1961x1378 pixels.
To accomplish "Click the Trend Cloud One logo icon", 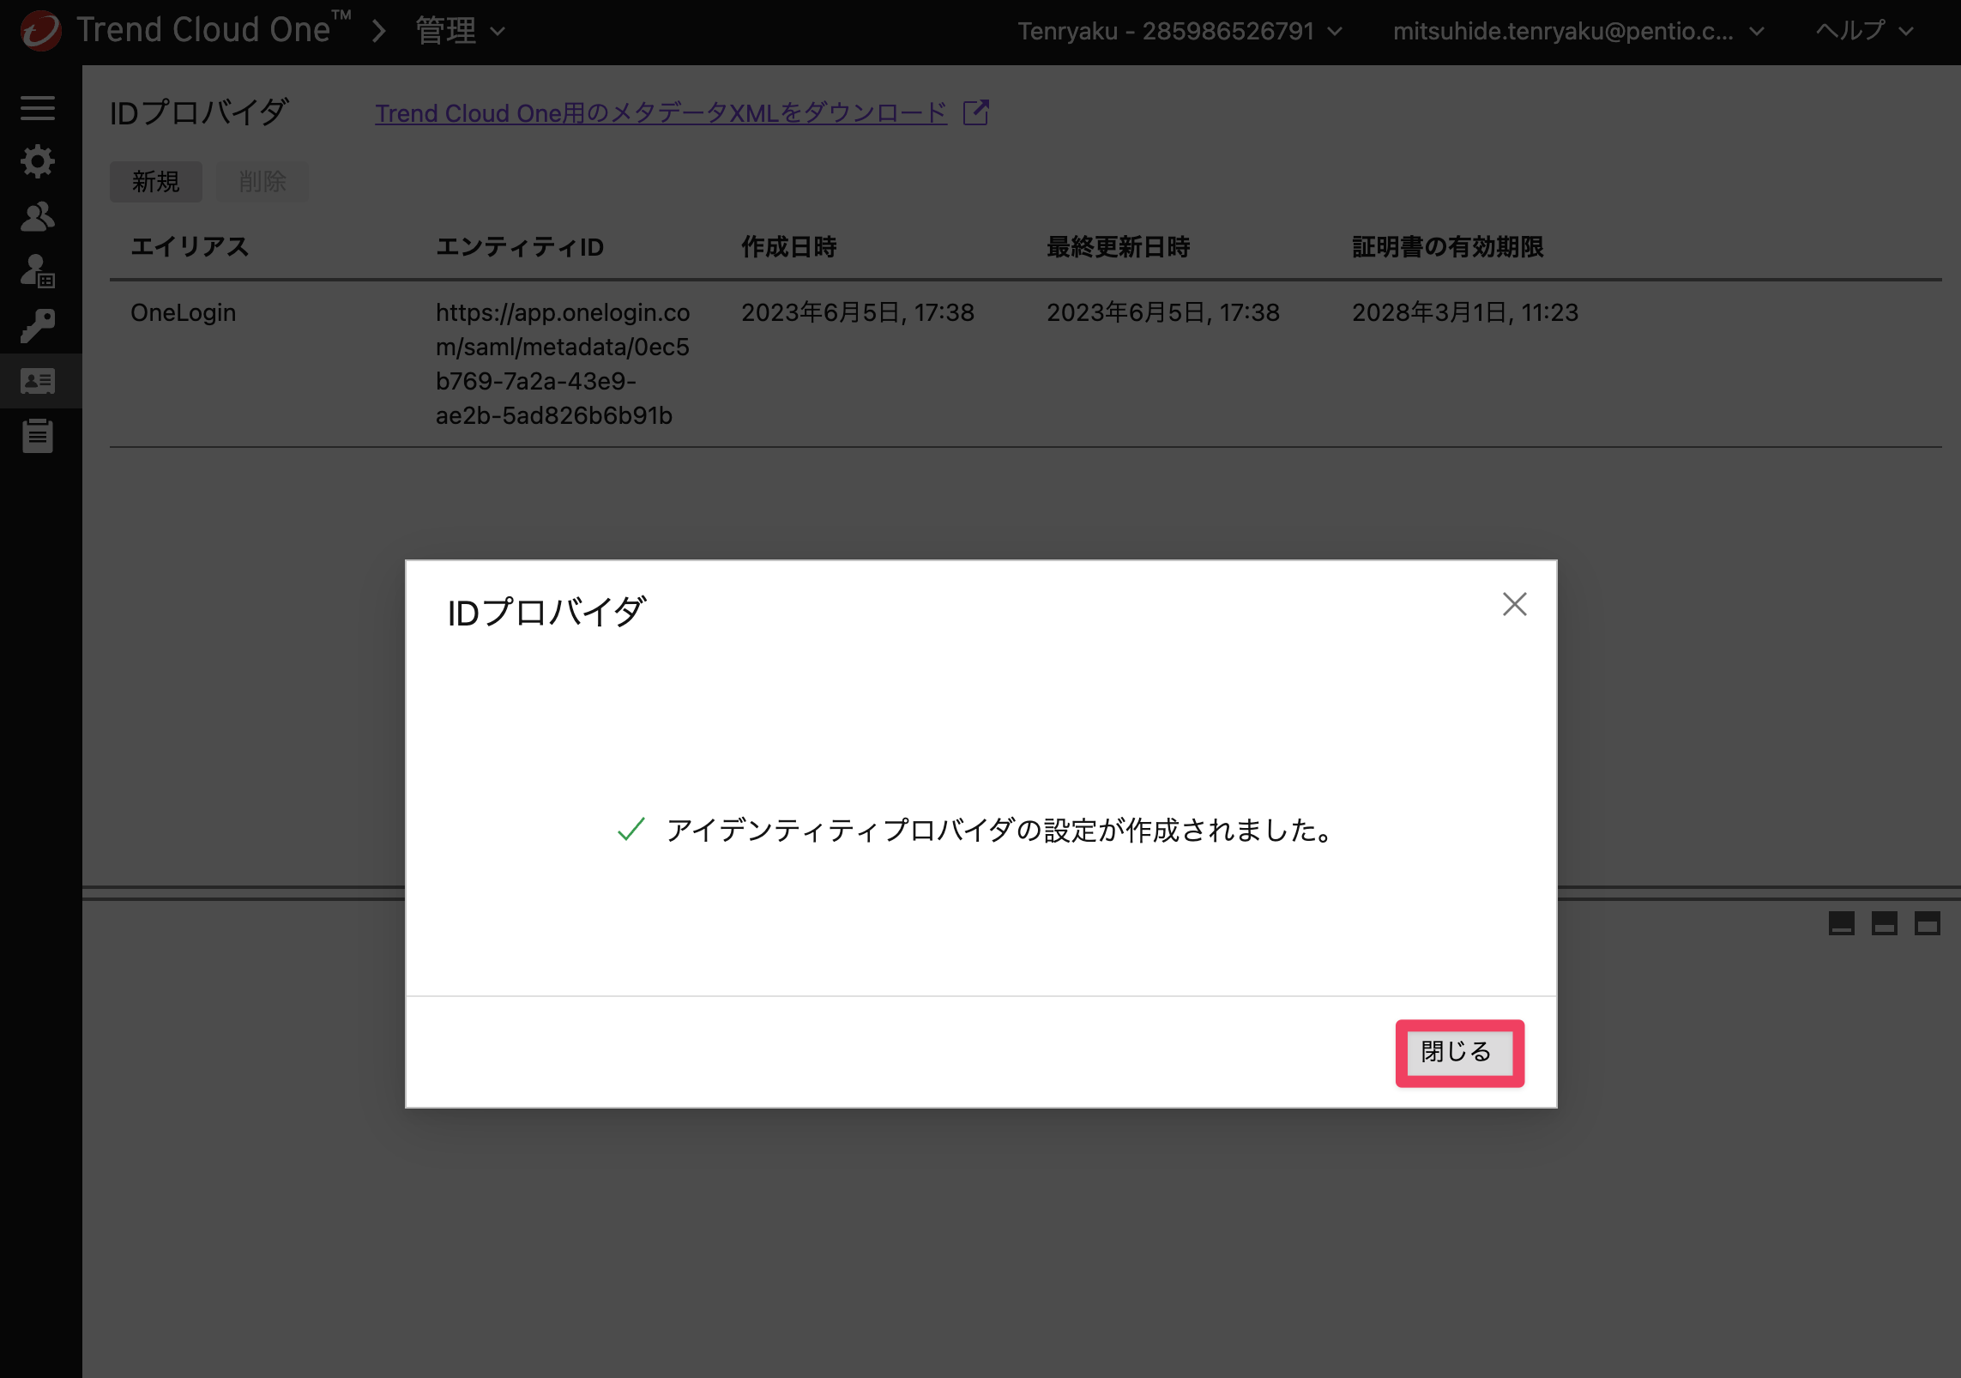I will click(x=40, y=31).
